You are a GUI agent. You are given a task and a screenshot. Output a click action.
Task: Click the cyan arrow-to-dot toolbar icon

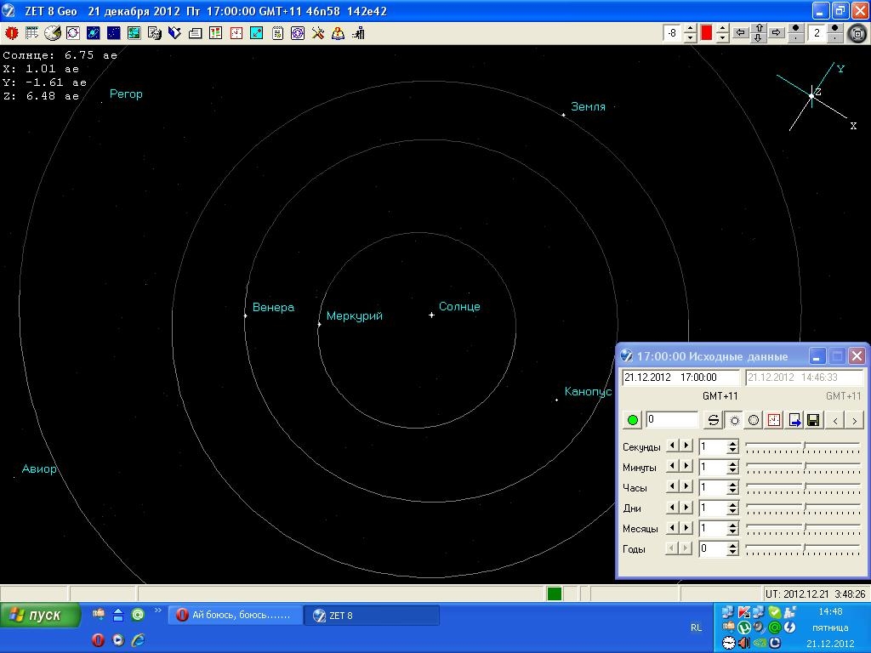coord(257,33)
